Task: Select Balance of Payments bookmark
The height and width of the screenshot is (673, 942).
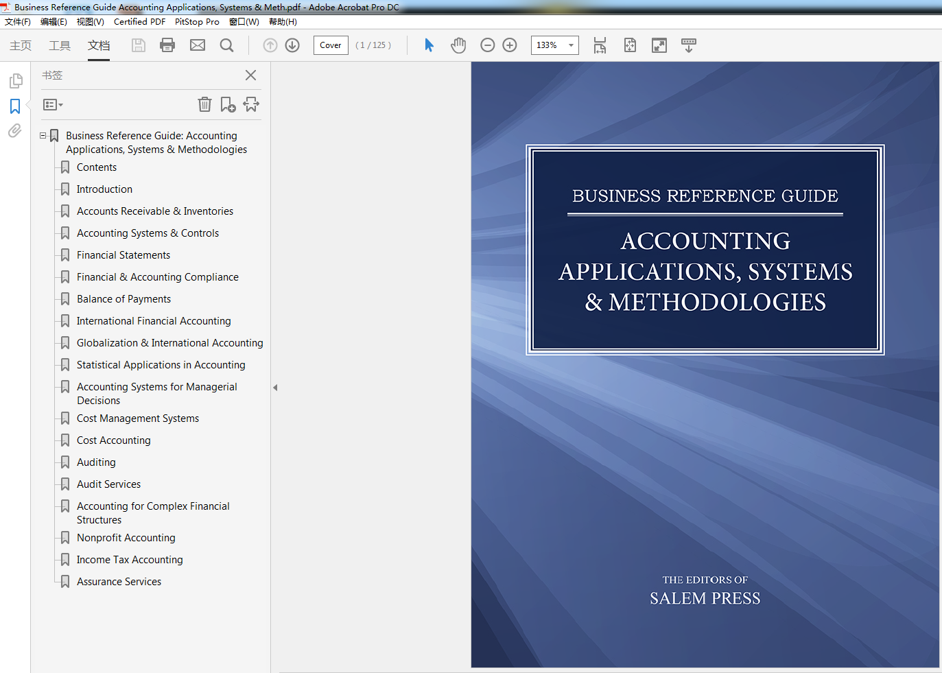Action: point(124,299)
